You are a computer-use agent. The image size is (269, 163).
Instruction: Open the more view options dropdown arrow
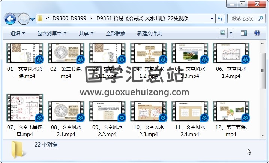(x=231, y=33)
